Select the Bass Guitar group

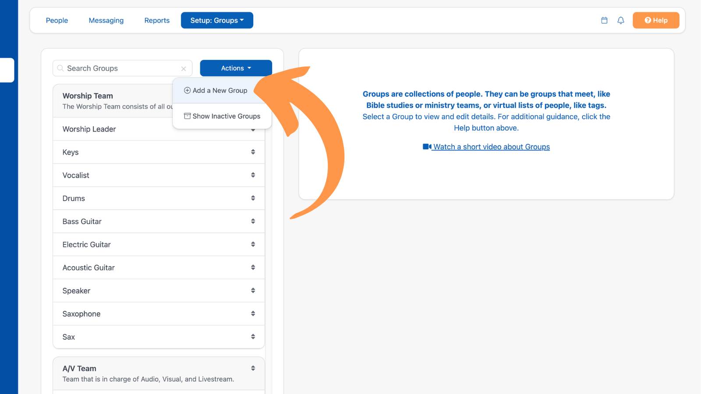pyautogui.click(x=159, y=222)
